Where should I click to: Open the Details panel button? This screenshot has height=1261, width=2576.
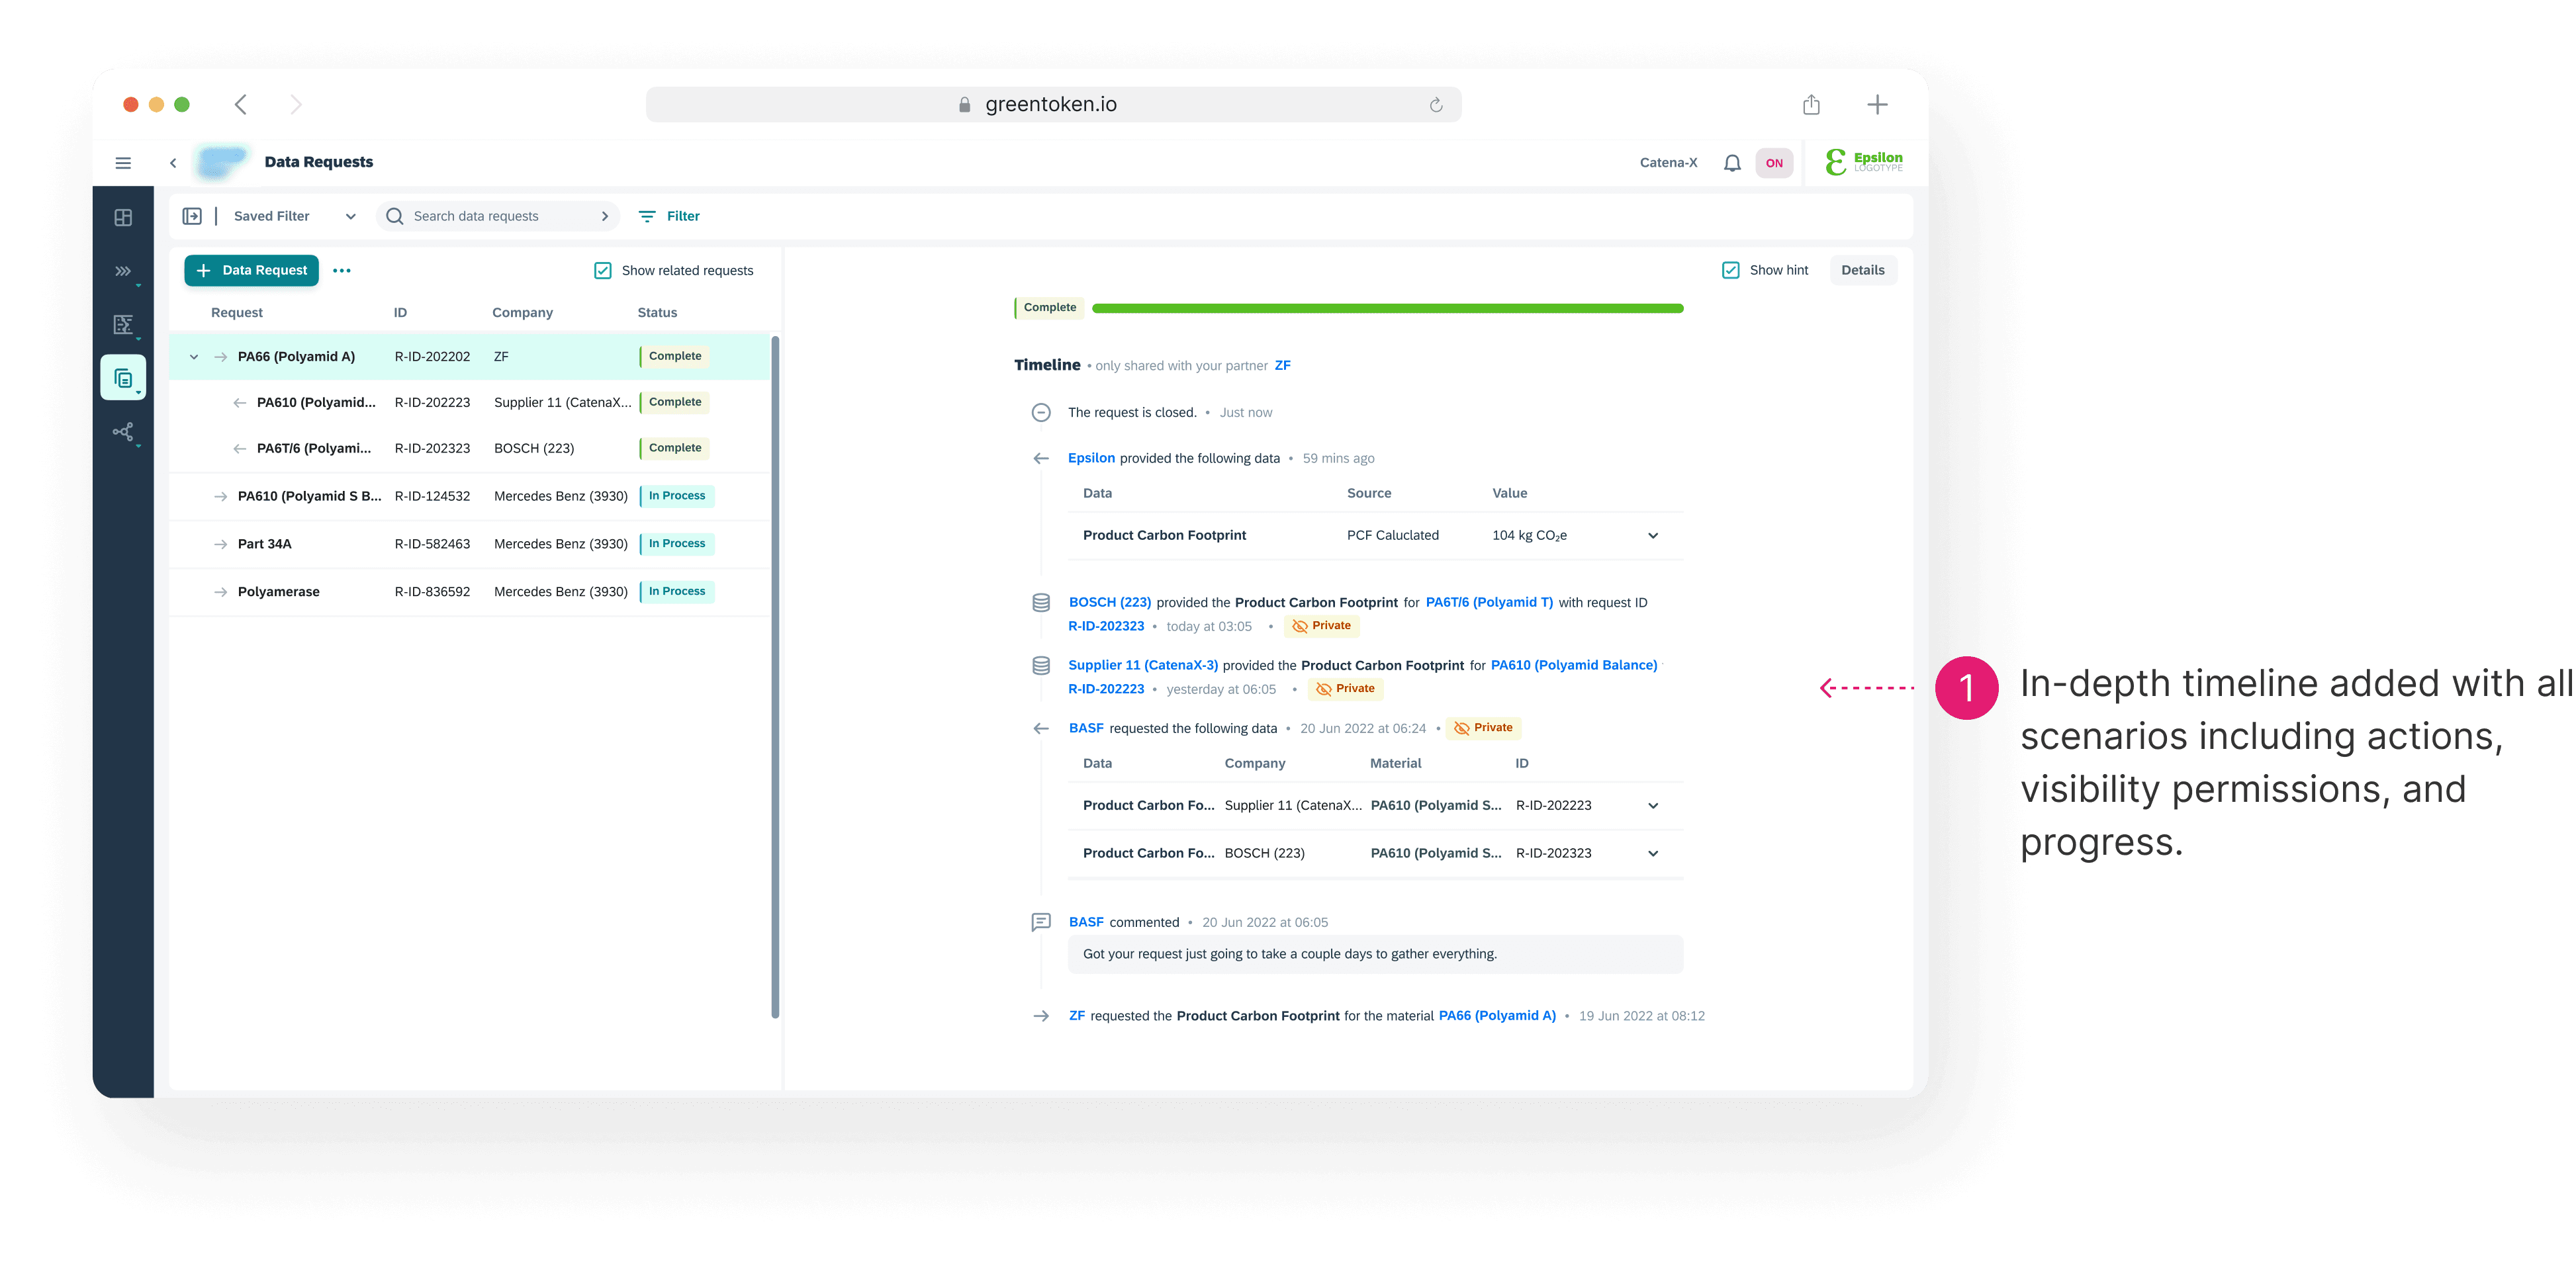(1862, 271)
